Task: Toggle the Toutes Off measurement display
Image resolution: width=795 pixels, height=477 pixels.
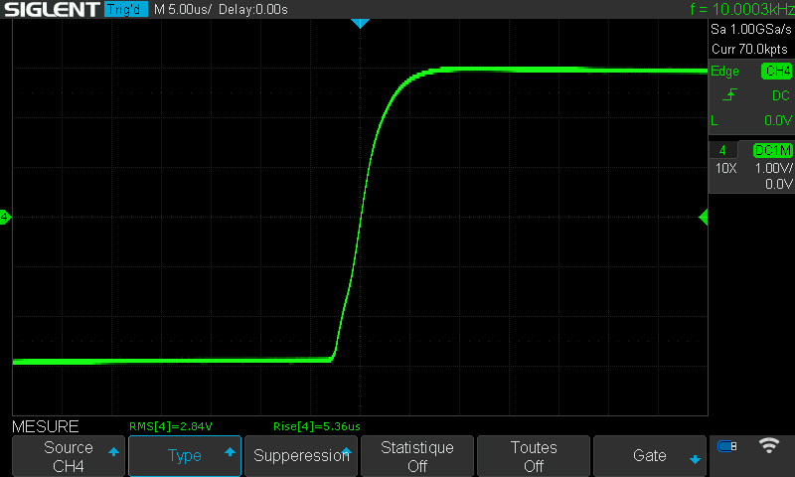Action: 534,456
